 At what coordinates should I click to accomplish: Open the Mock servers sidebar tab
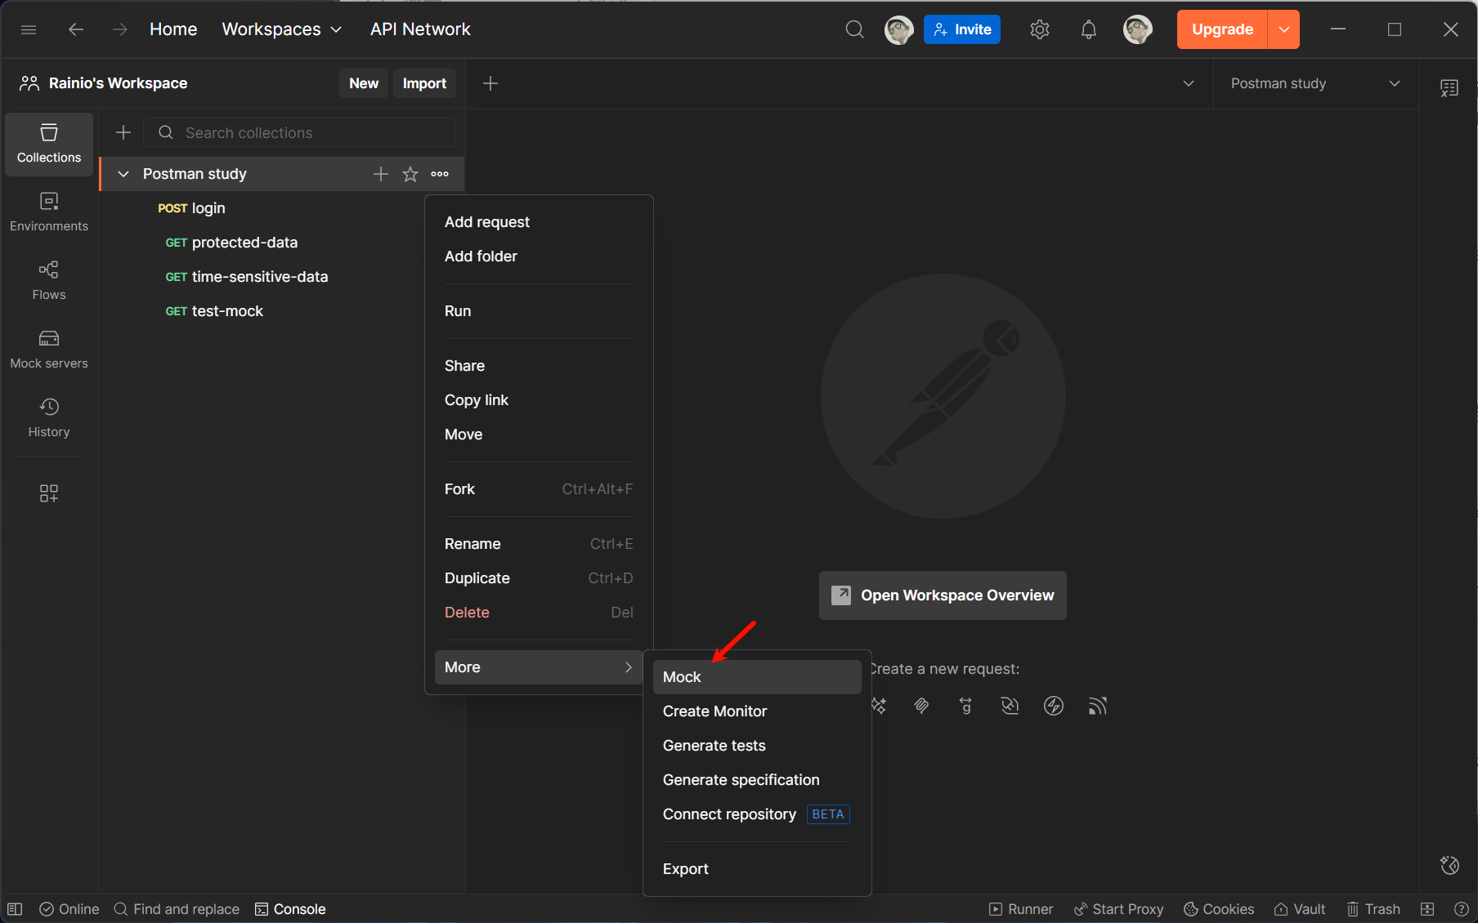pyautogui.click(x=49, y=350)
